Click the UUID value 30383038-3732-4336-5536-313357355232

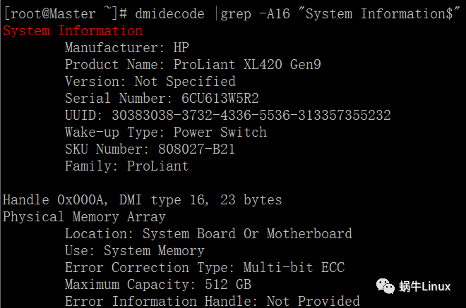coord(251,116)
